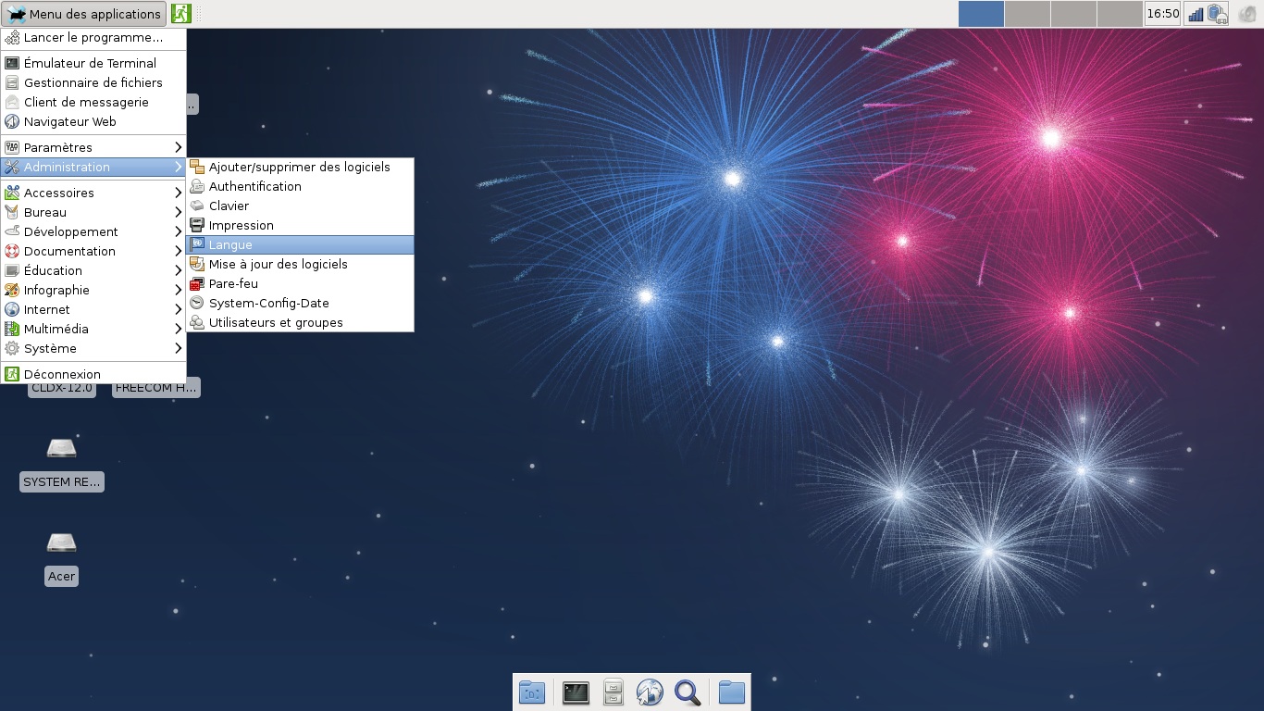Launch the web browser globe dock icon

(651, 692)
